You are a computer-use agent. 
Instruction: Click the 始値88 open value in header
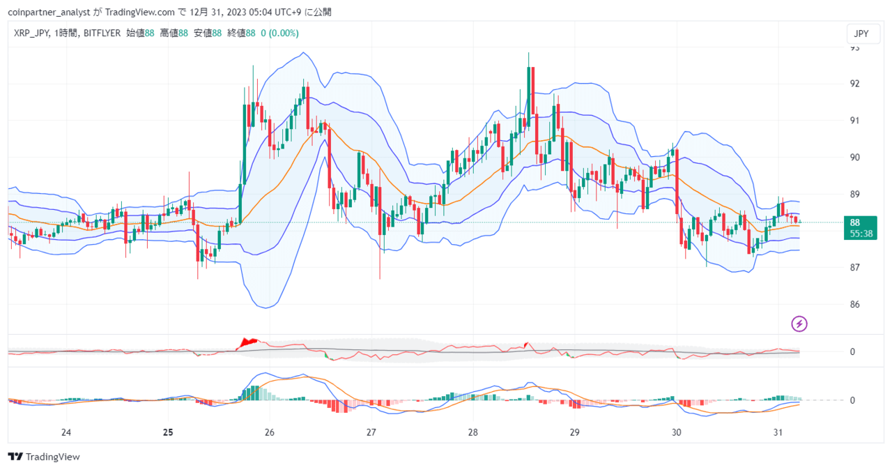pos(140,33)
